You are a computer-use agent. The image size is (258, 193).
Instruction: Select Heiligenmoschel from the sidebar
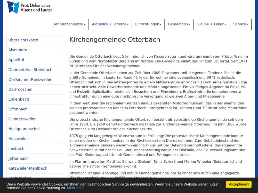point(24,129)
